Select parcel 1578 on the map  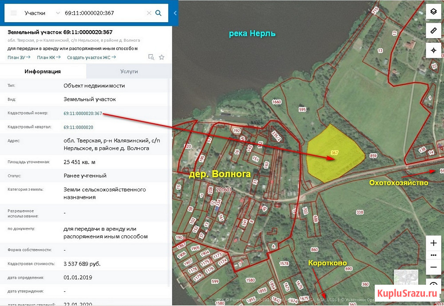[284, 263]
